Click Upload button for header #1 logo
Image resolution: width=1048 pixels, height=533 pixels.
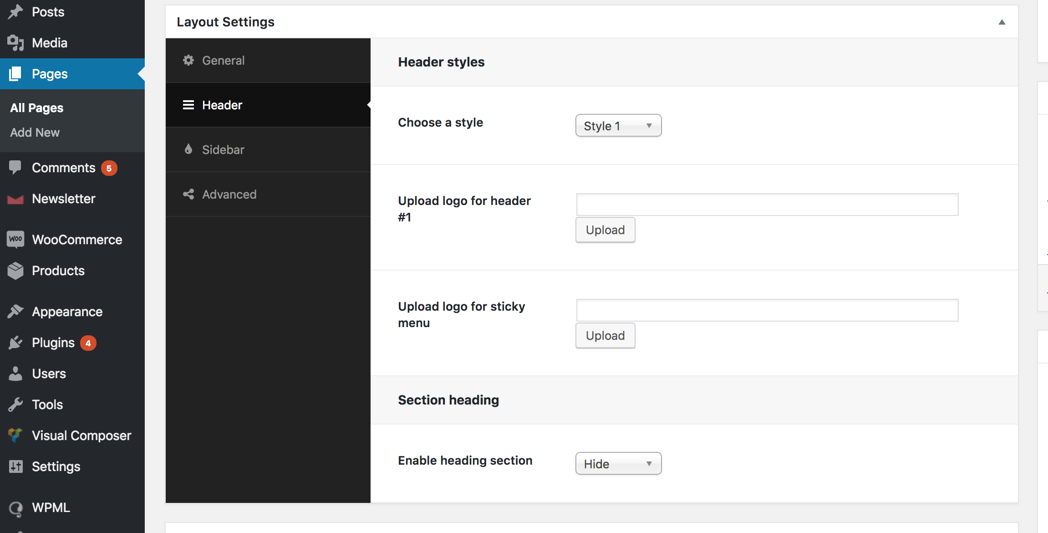[605, 230]
